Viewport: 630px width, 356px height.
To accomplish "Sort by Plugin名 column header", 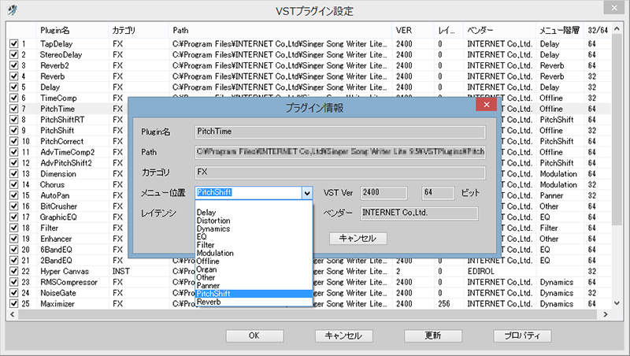I will click(x=72, y=30).
